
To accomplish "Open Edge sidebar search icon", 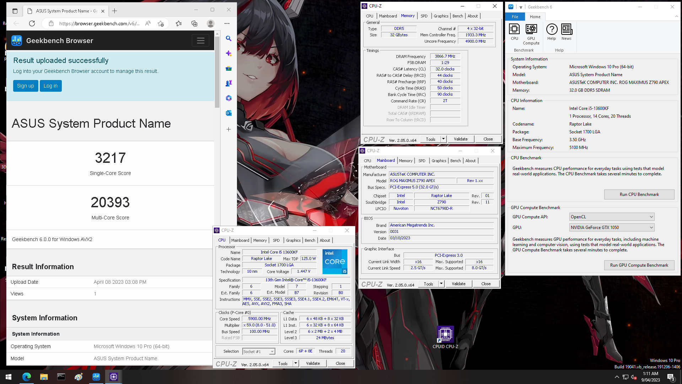I will click(x=228, y=38).
